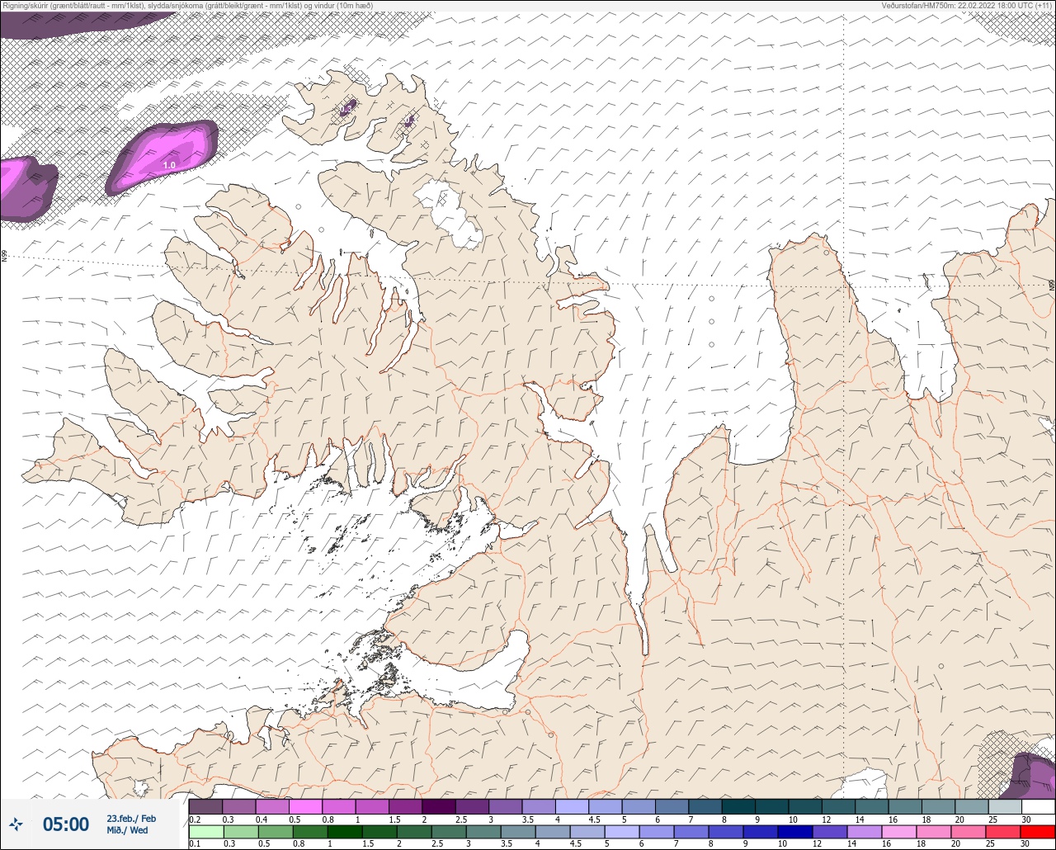Click the '23.feb./ Feb' date label

pos(131,818)
